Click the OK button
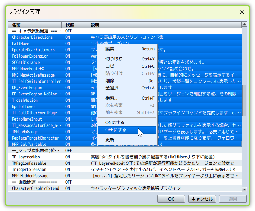The width and height of the screenshot is (255, 211). click(171, 199)
